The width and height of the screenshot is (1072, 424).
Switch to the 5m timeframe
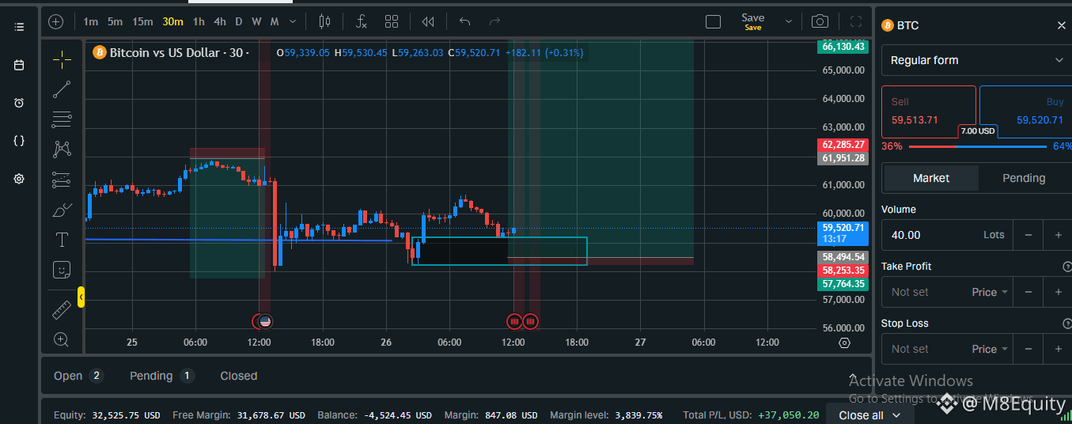click(116, 21)
